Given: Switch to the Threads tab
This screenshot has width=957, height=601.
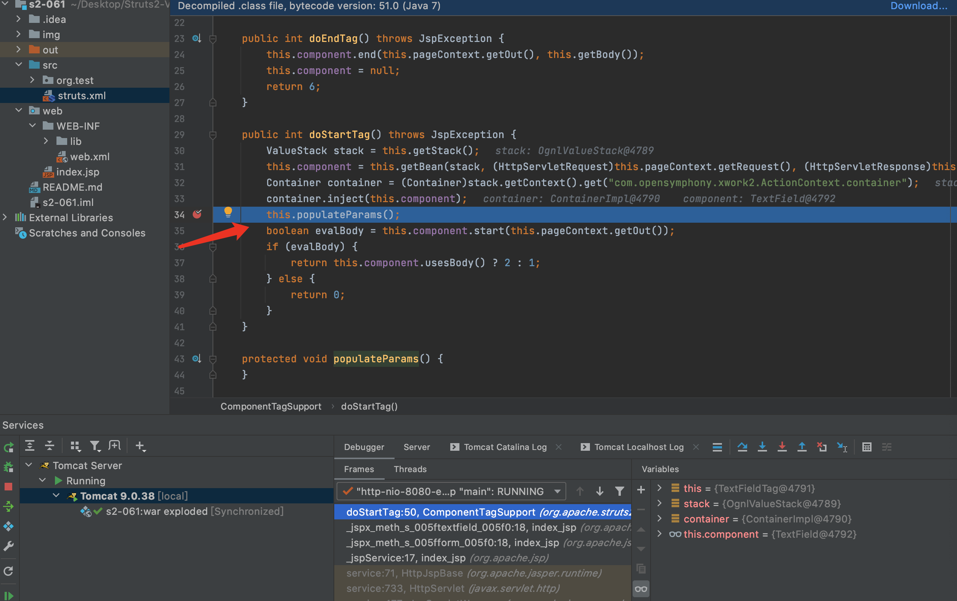Looking at the screenshot, I should coord(410,469).
